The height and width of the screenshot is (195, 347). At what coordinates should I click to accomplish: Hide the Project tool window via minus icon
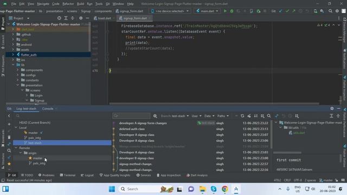(x=87, y=18)
